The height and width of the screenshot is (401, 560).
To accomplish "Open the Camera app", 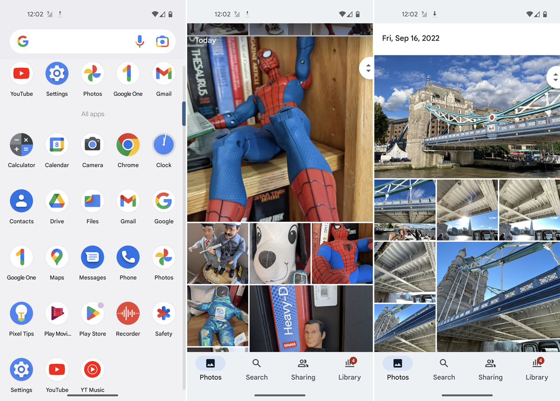I will (x=92, y=145).
